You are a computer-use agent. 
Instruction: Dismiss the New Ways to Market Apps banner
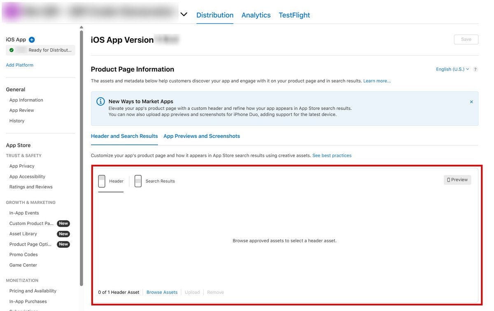471,102
